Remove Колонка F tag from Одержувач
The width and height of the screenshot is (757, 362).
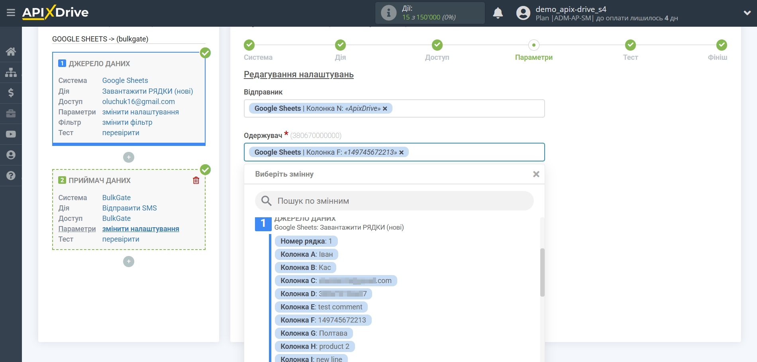tap(402, 152)
